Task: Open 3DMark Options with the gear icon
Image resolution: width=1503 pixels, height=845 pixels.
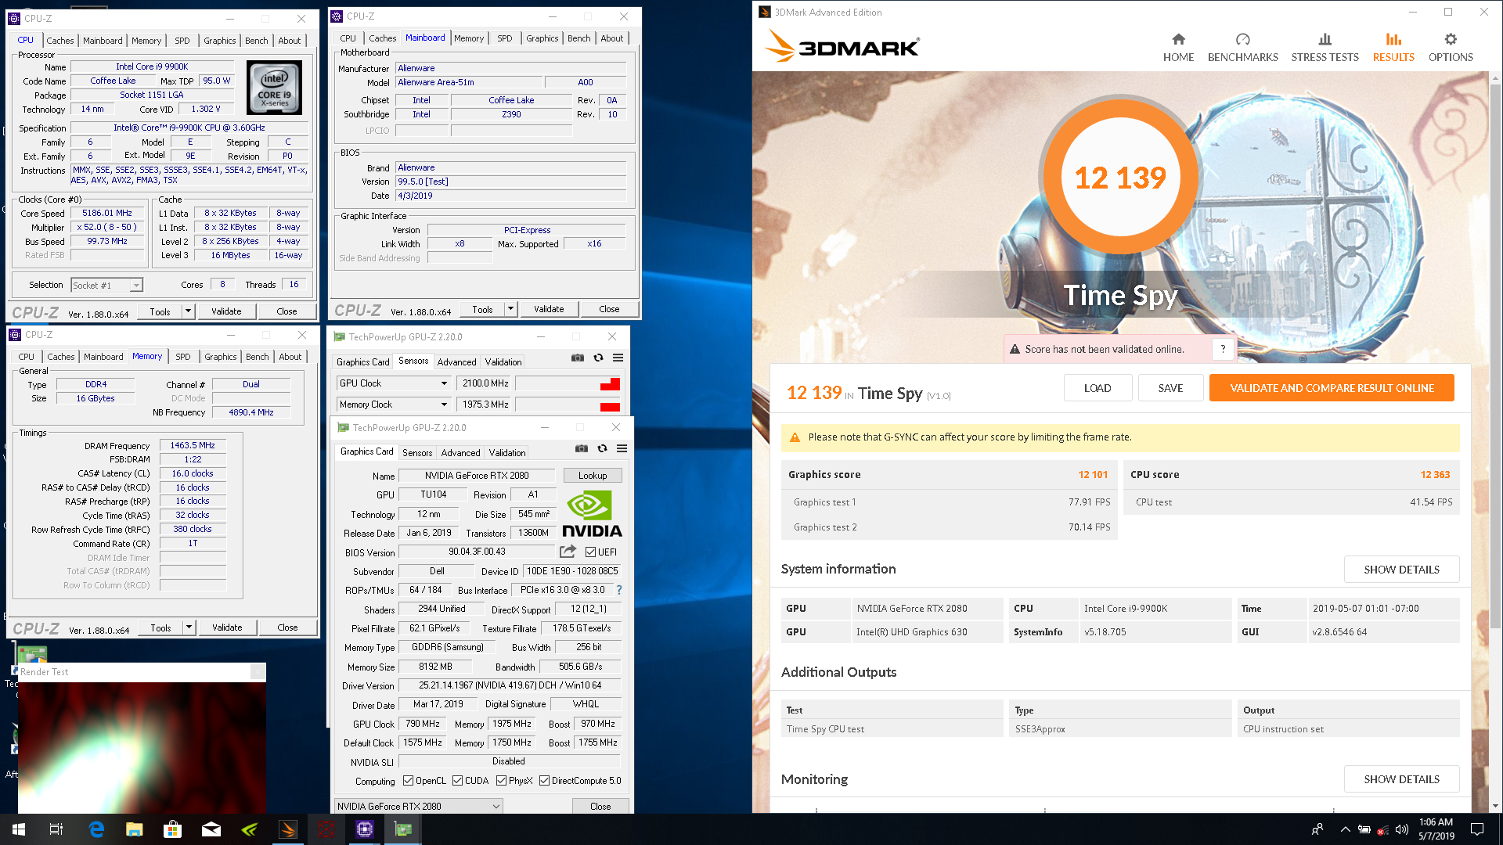Action: 1451,45
